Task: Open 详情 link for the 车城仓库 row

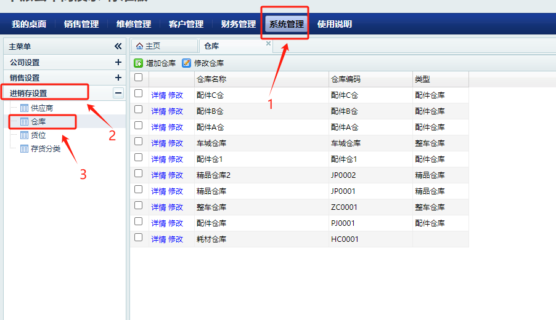Action: (158, 143)
